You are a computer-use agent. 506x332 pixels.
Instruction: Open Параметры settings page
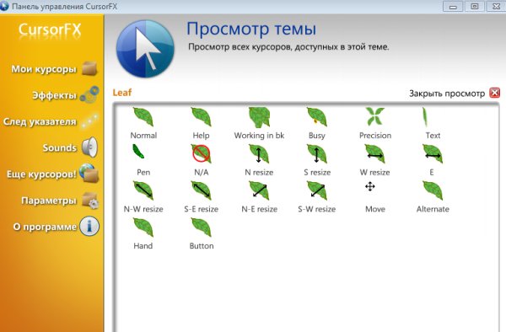(60, 201)
